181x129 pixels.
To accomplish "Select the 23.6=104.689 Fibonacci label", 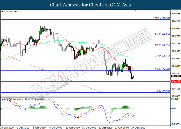I will 162,69.
